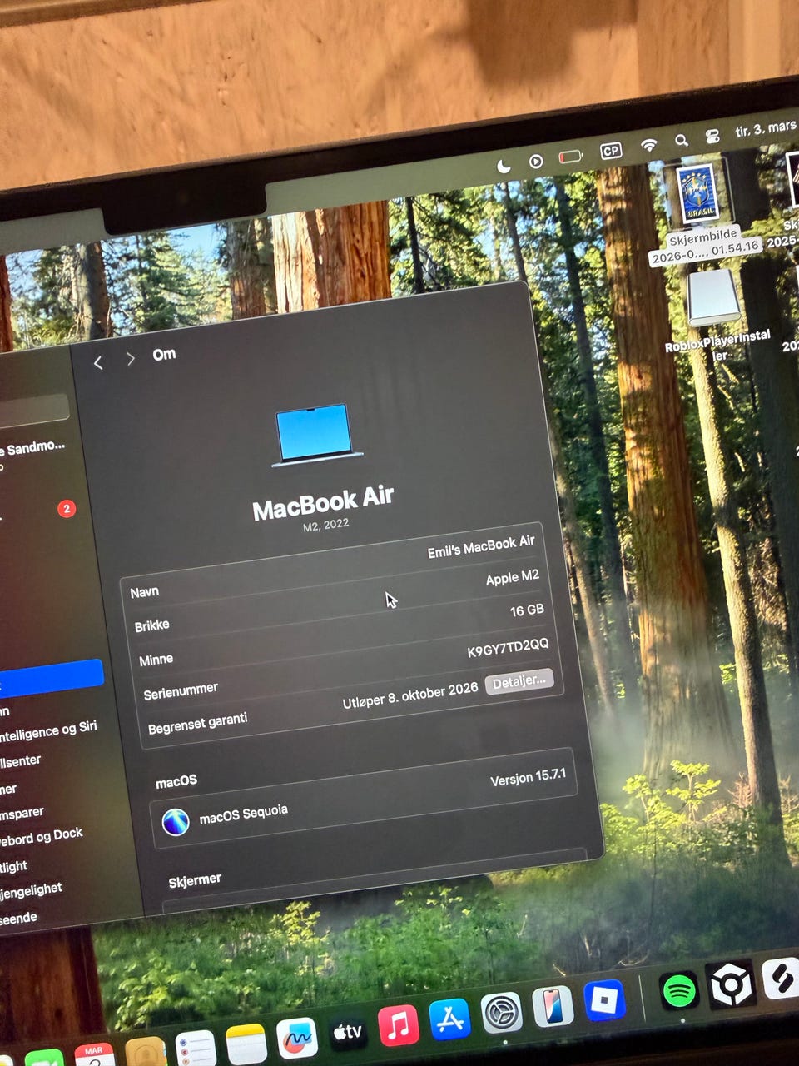Image resolution: width=799 pixels, height=1066 pixels.
Task: Click the MacBook Air laptop image
Action: point(316,435)
